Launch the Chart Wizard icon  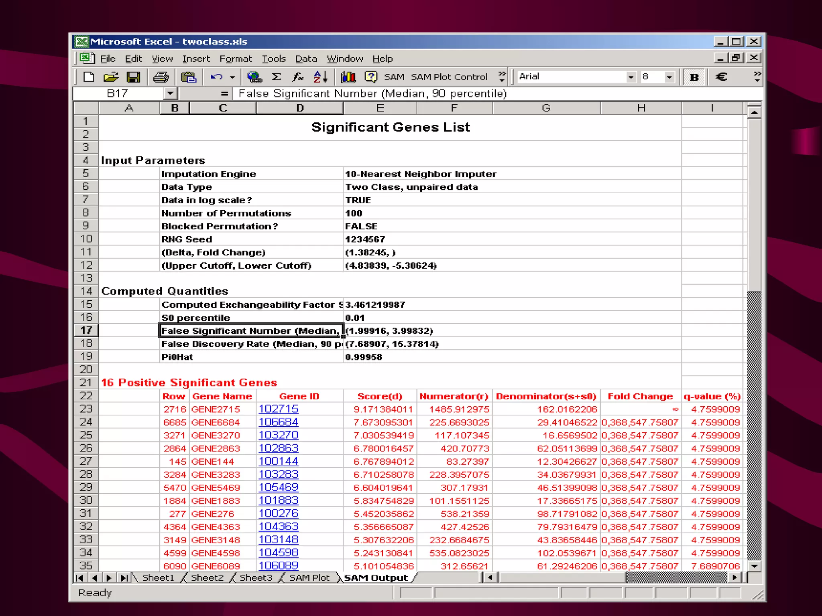click(348, 77)
